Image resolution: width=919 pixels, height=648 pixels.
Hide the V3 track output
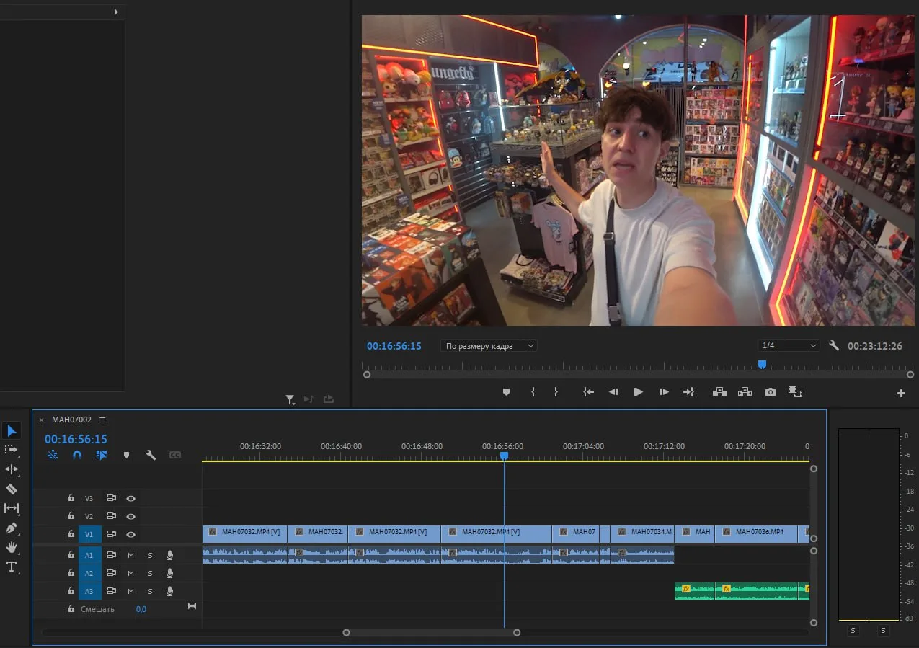click(131, 498)
